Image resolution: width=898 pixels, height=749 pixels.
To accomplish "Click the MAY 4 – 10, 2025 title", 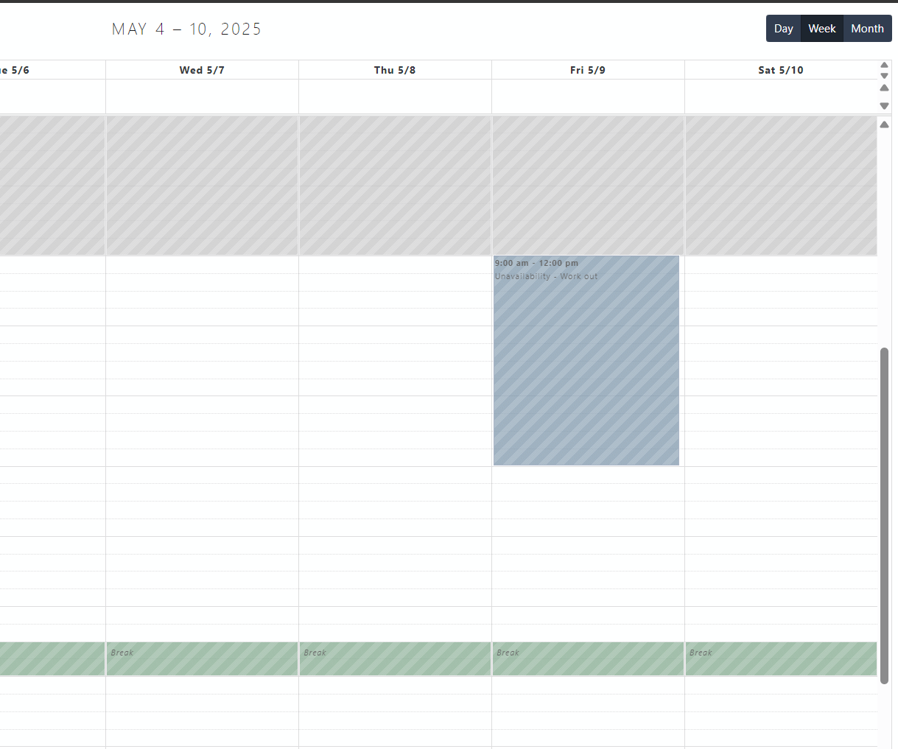I will (186, 29).
